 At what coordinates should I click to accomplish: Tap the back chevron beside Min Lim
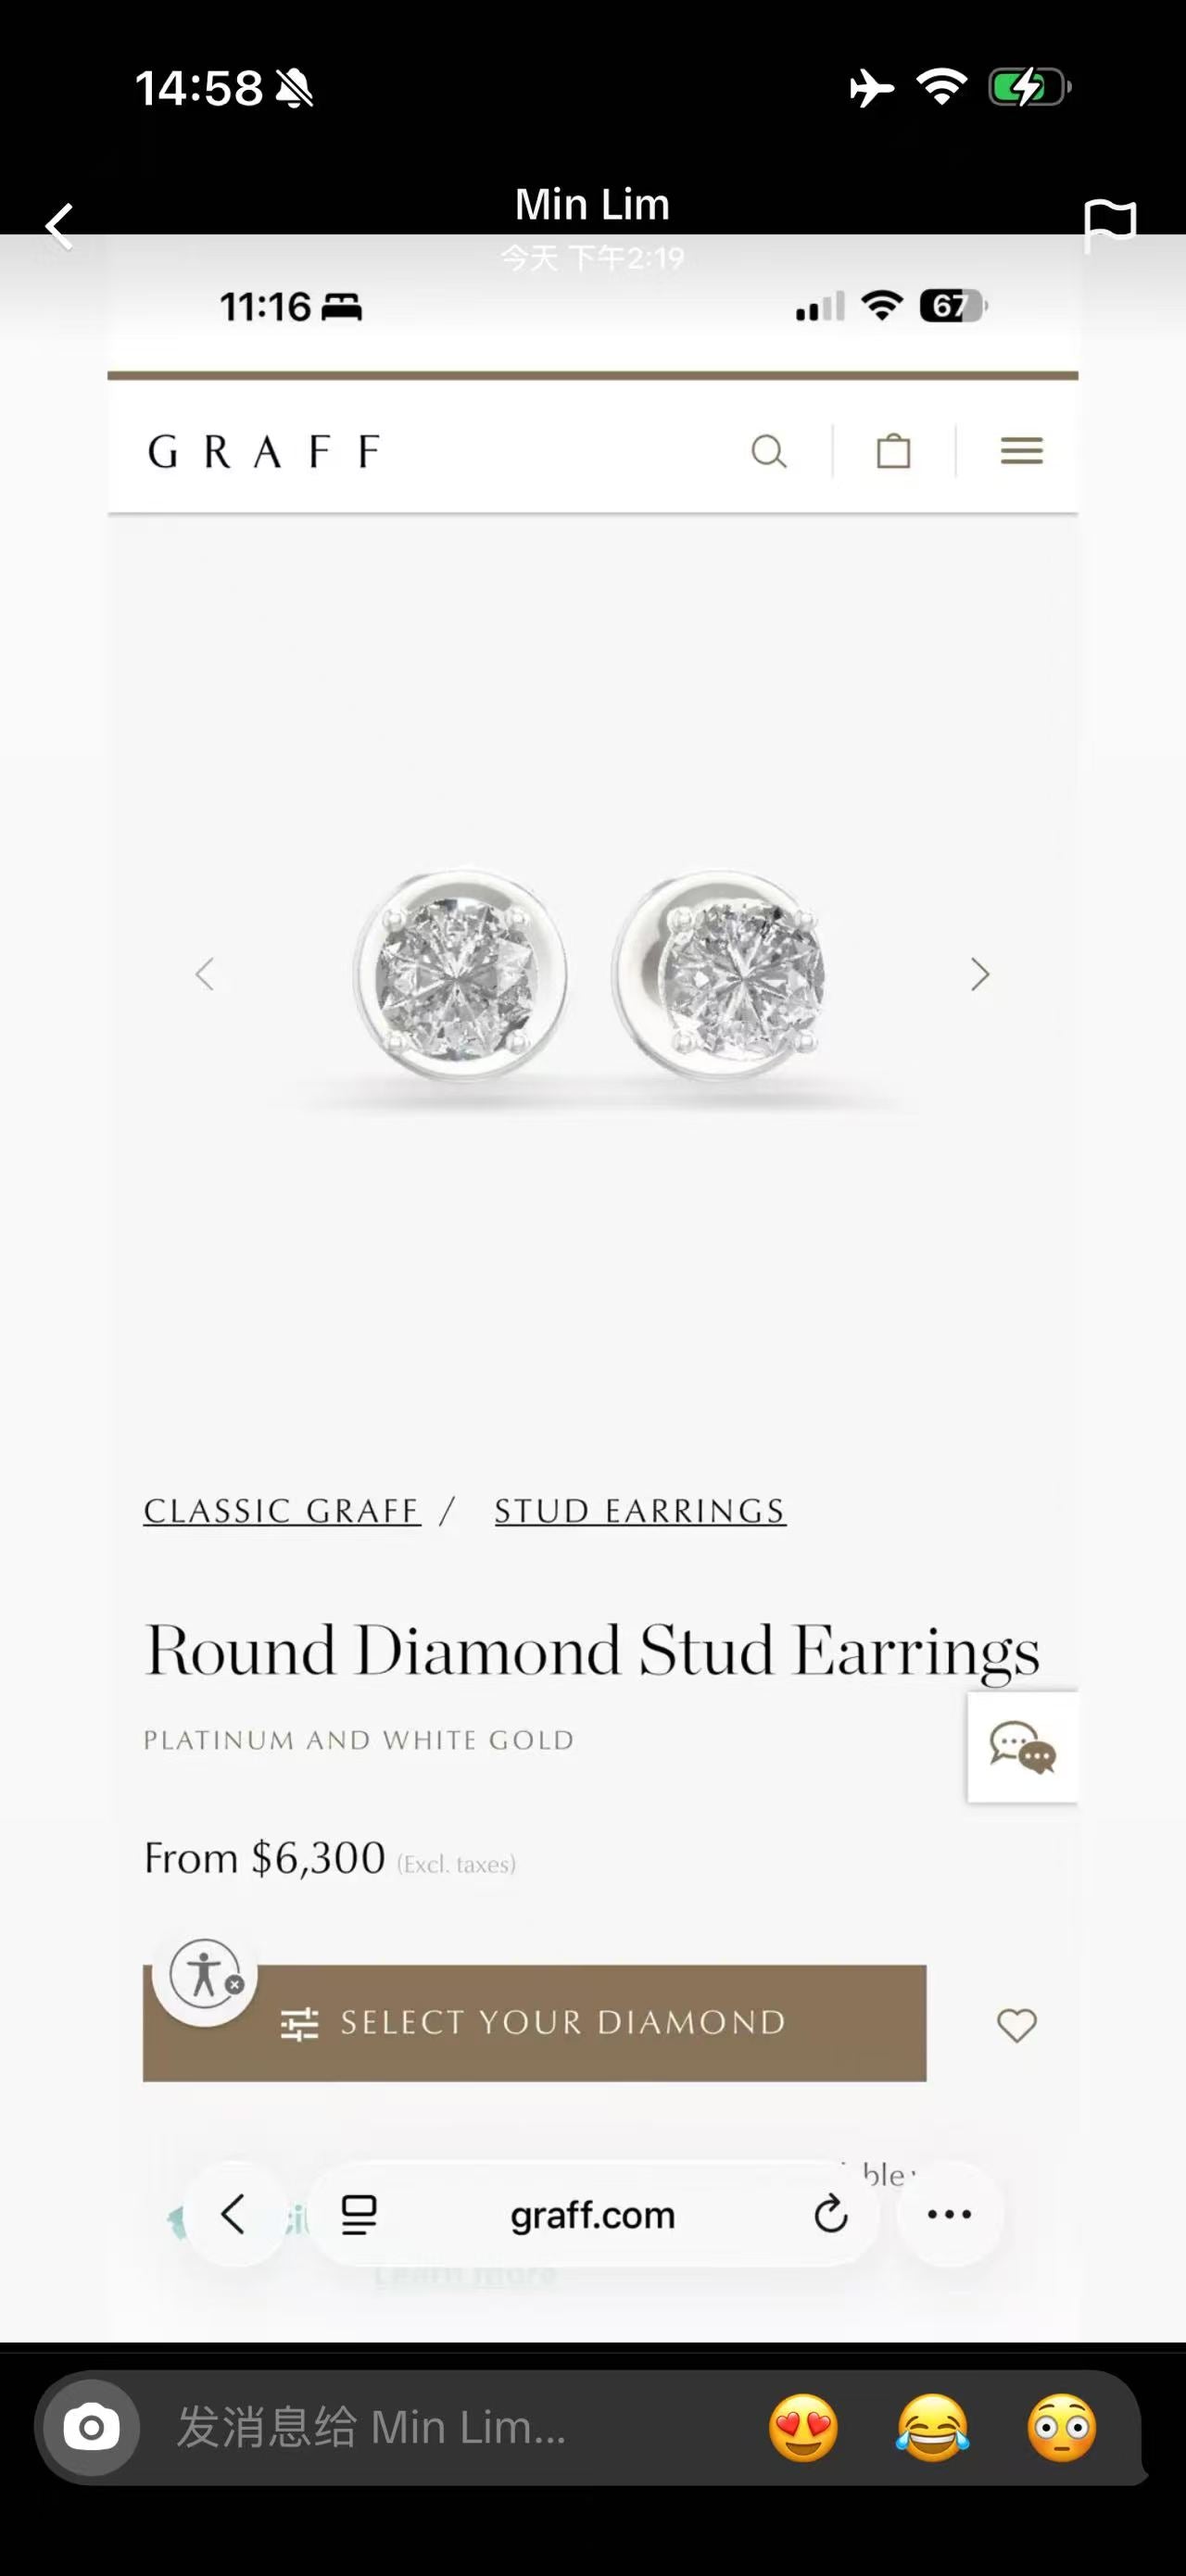[59, 226]
